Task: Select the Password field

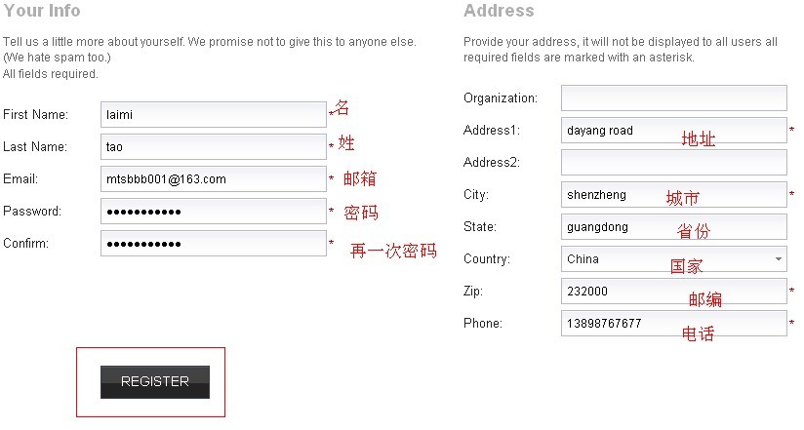Action: [x=214, y=212]
